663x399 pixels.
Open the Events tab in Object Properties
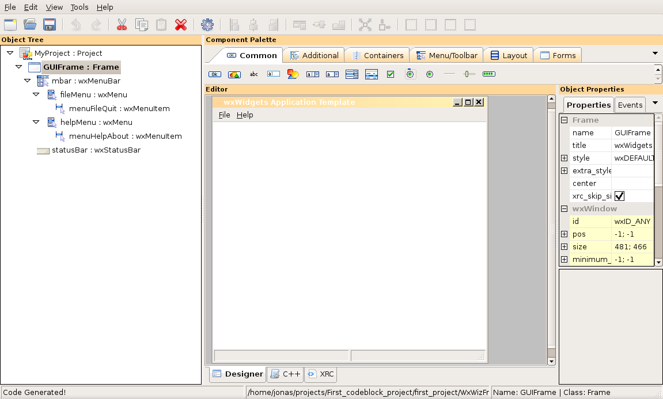pyautogui.click(x=630, y=105)
